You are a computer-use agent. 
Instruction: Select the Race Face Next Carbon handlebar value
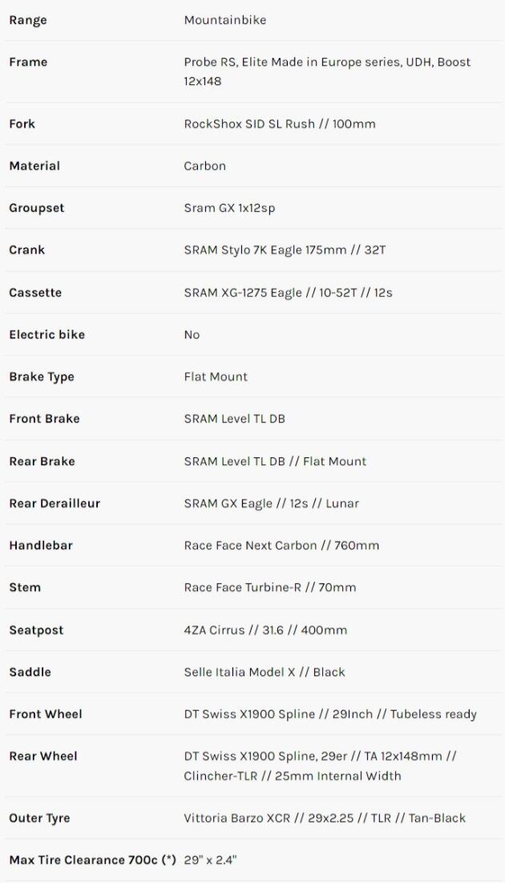[281, 545]
